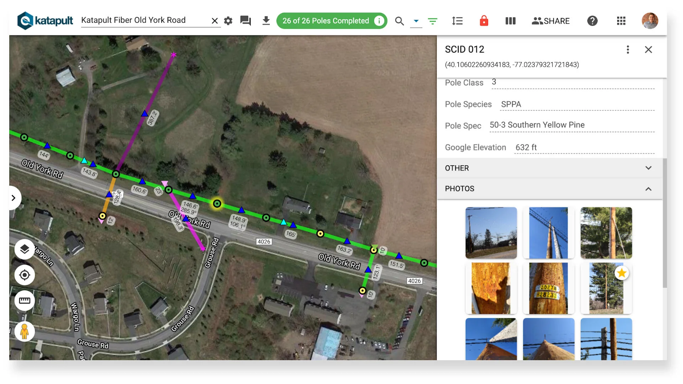Click the red lock icon
The image size is (683, 384).
point(484,21)
